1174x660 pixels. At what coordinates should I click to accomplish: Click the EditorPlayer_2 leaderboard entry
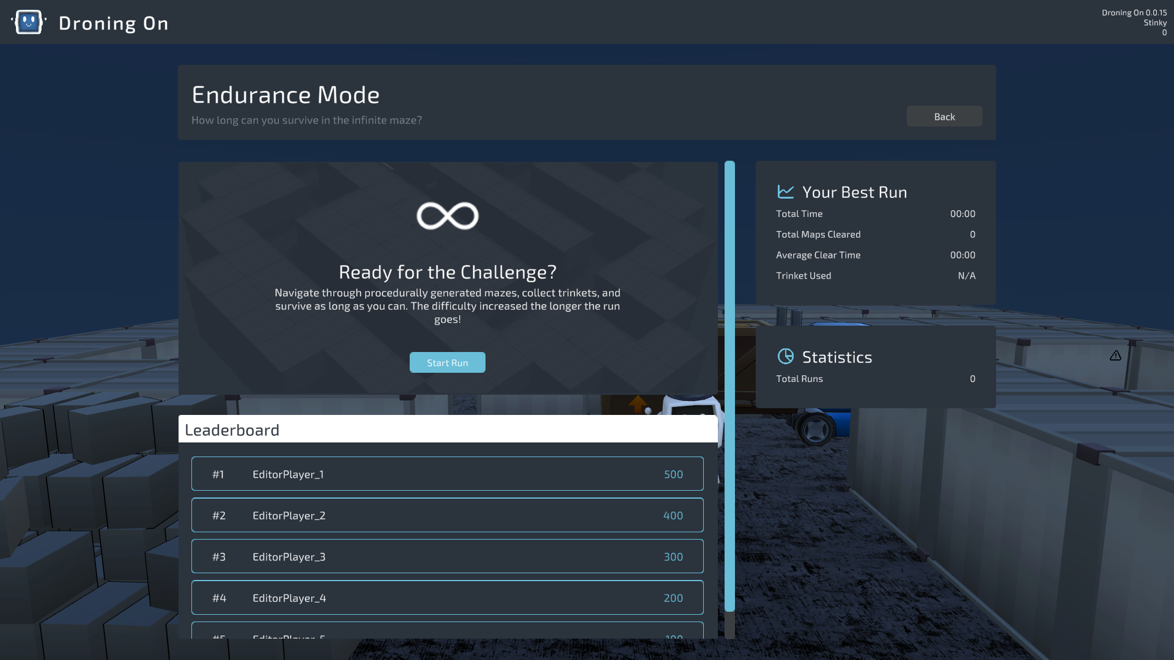point(448,515)
